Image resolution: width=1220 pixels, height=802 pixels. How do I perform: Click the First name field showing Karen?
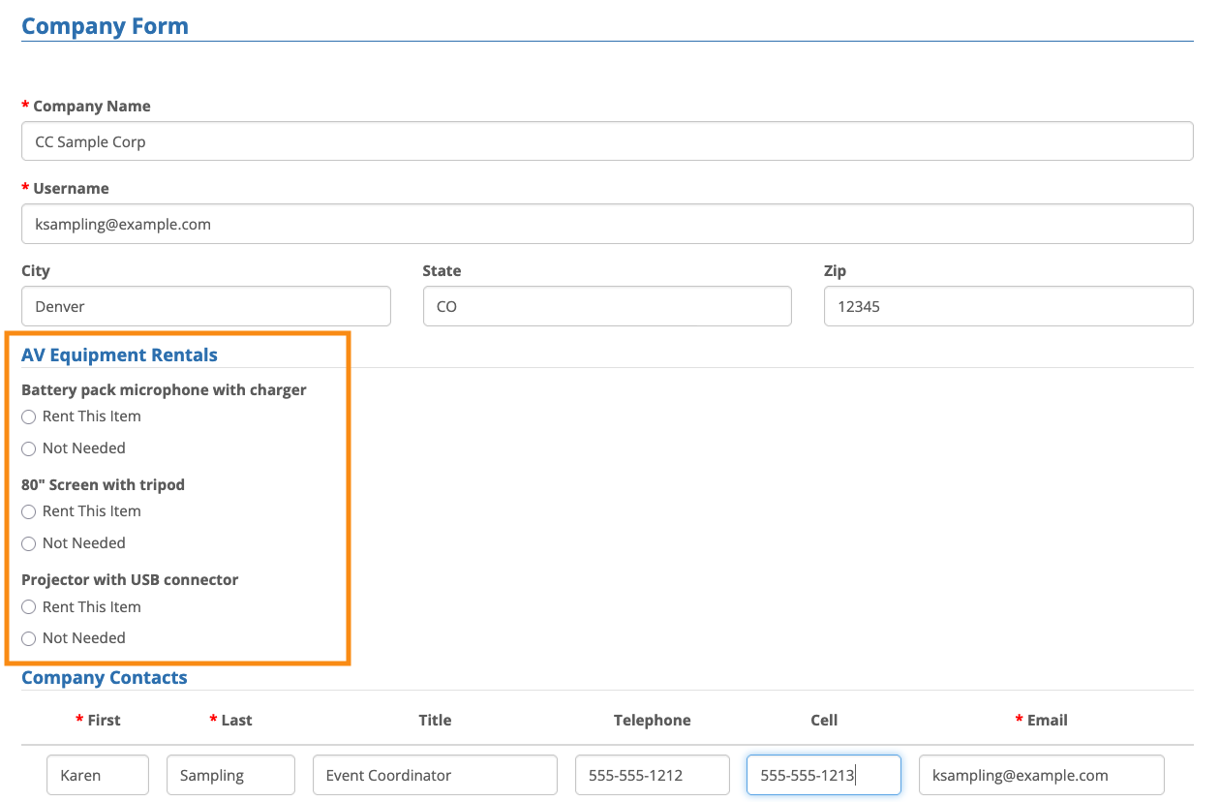click(x=97, y=775)
